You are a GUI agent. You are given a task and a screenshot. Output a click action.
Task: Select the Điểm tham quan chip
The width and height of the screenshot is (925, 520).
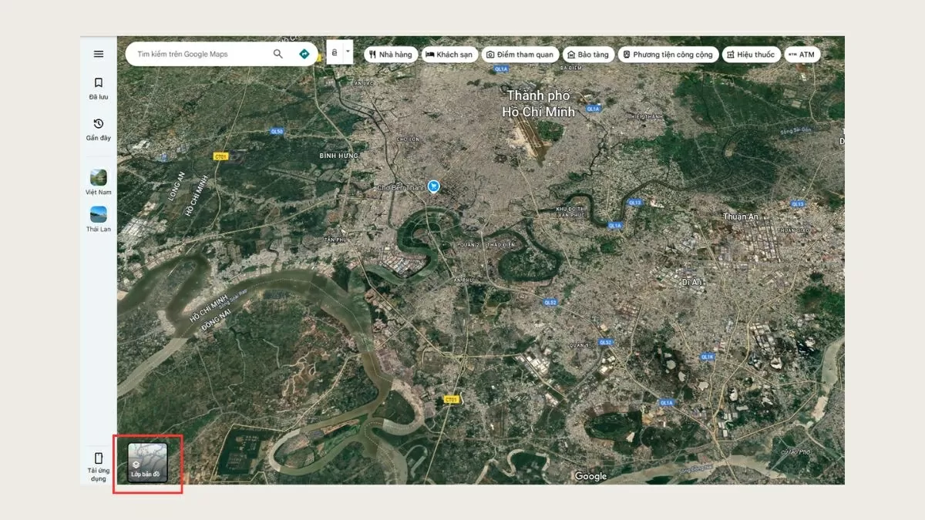[x=520, y=55]
